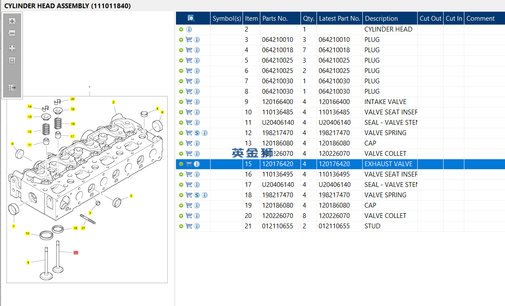The image size is (505, 306).
Task: Click the four-square grid view icon
Action: coord(12,48)
